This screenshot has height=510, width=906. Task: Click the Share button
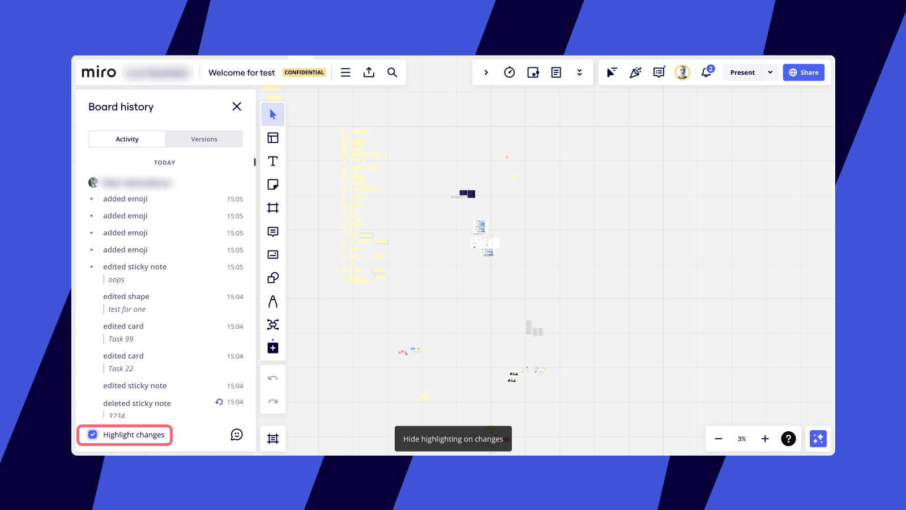click(804, 73)
